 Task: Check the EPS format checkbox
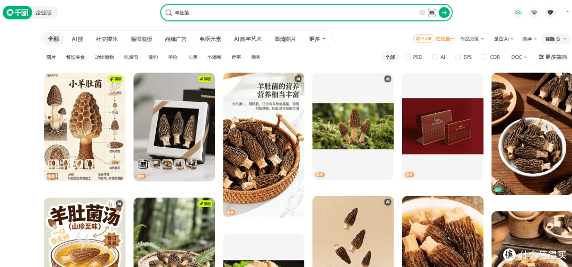pos(458,57)
